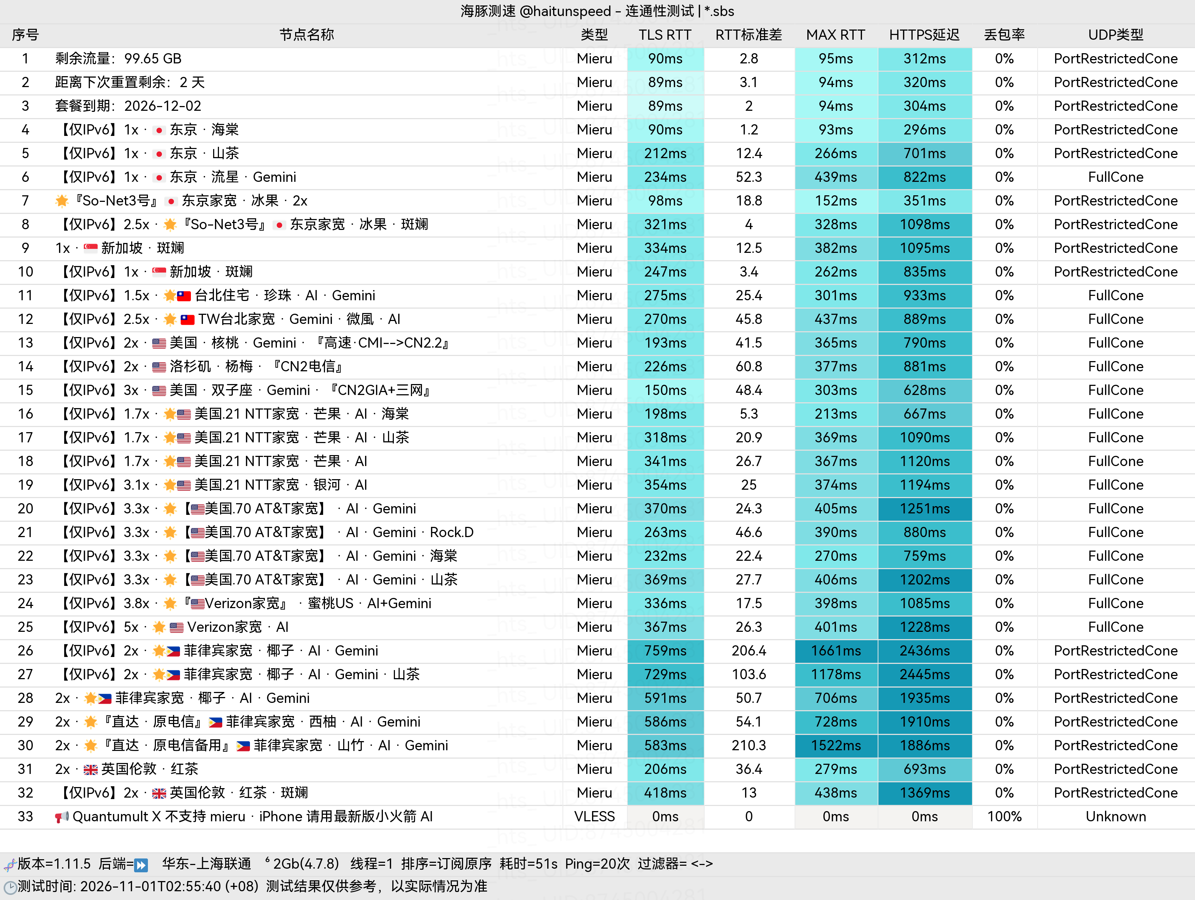The height and width of the screenshot is (900, 1195).
Task: Select the 剩余流量：99.65 GB row name
Action: pos(118,59)
